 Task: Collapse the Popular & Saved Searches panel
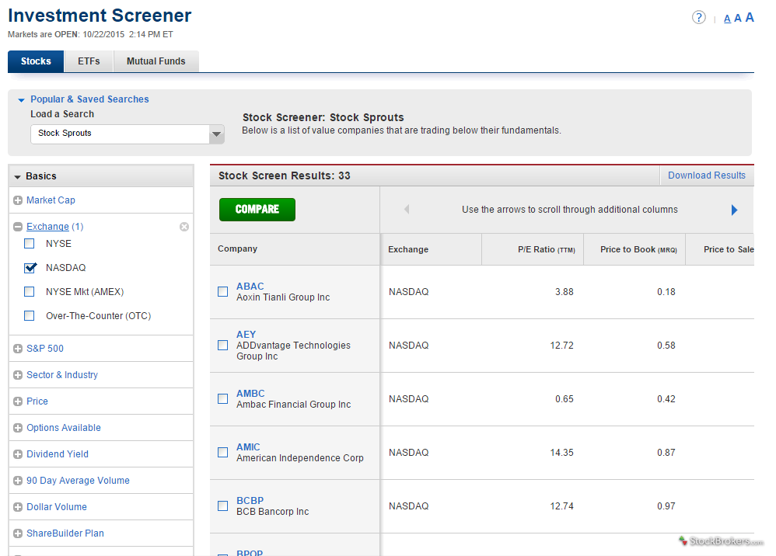(21, 99)
